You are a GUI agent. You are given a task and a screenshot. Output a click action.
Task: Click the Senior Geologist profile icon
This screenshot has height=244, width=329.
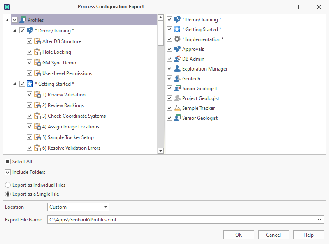point(177,118)
